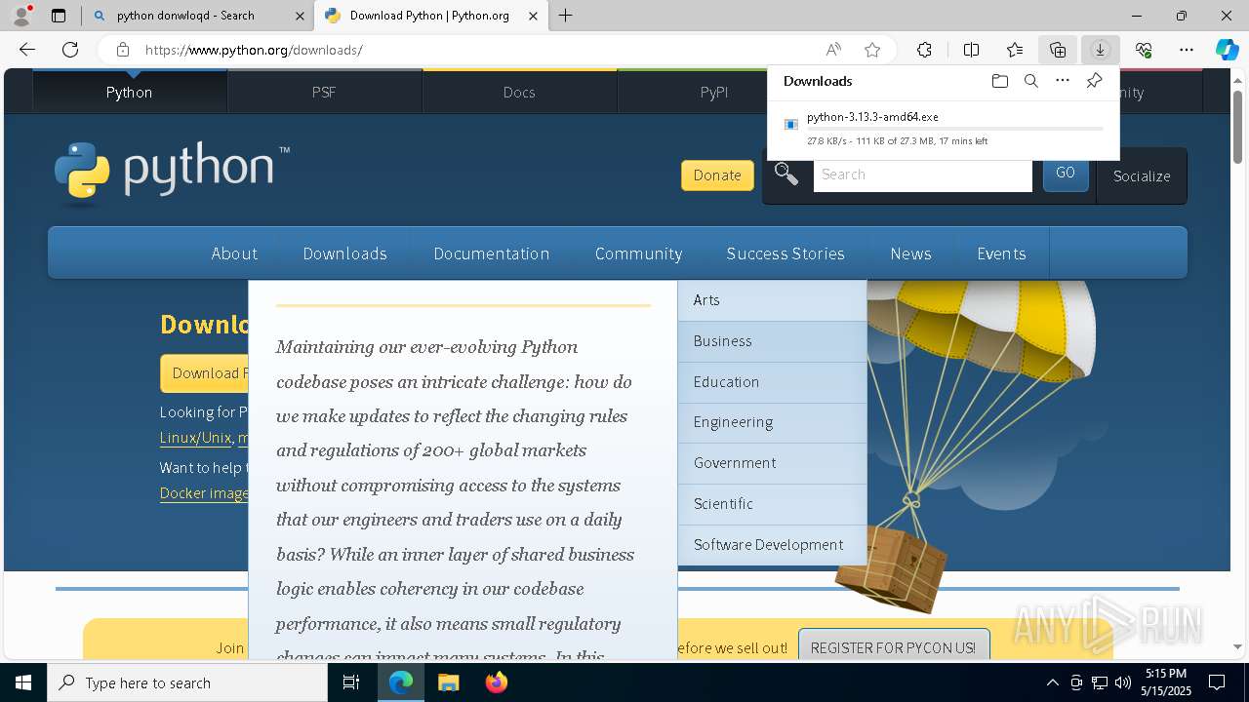The height and width of the screenshot is (702, 1249).
Task: Click the python-3.13.3-amd64.exe file icon
Action: point(791,124)
